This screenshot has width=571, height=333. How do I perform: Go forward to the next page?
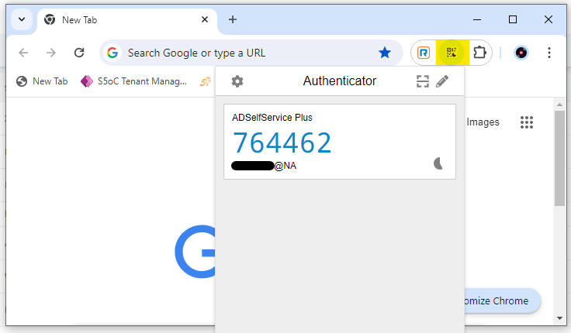coord(51,53)
